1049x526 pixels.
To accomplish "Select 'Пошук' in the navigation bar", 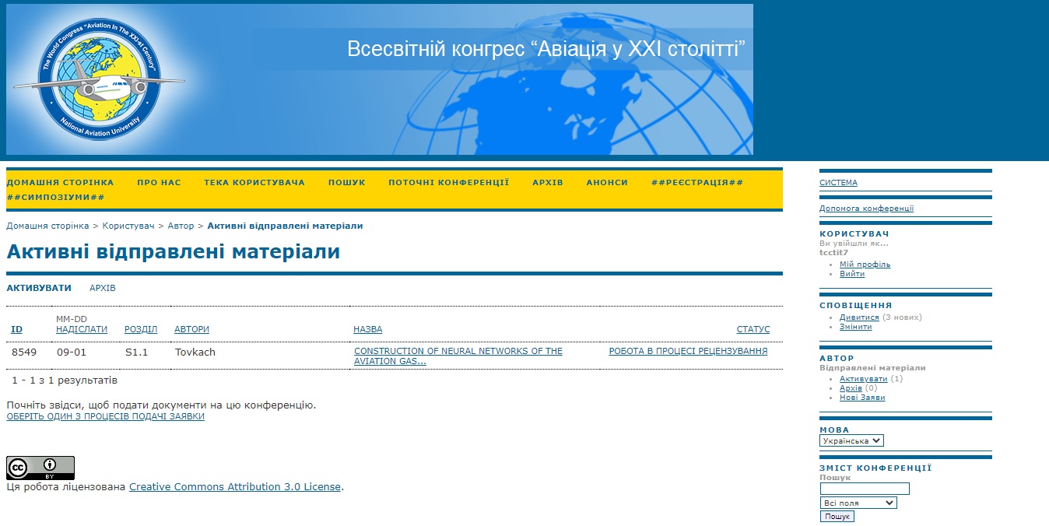I will (346, 182).
